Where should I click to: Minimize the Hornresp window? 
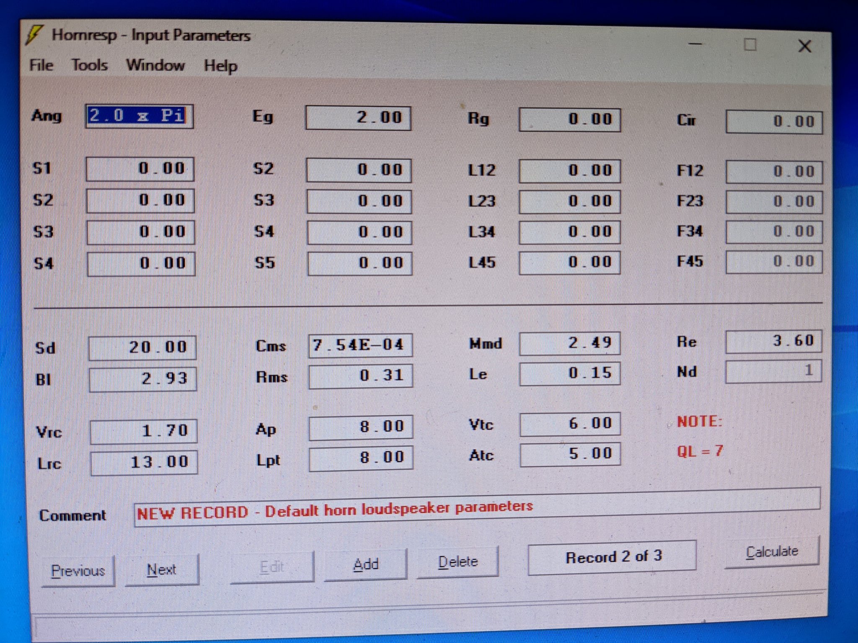click(695, 44)
